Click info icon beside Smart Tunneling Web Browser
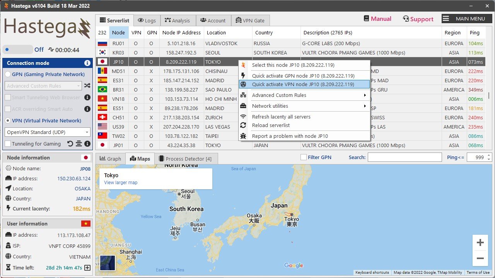This screenshot has width=495, height=278. [87, 98]
